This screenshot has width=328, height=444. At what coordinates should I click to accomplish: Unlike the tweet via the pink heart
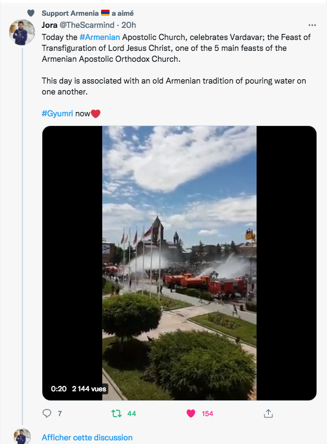pos(191,414)
